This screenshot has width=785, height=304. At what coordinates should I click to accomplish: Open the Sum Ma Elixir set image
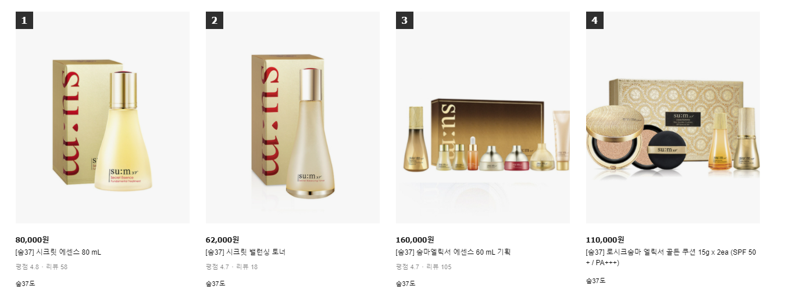coord(483,117)
